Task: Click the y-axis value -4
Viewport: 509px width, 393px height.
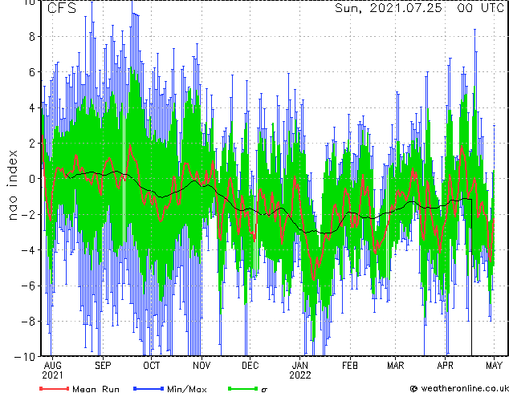Action: tap(28, 250)
